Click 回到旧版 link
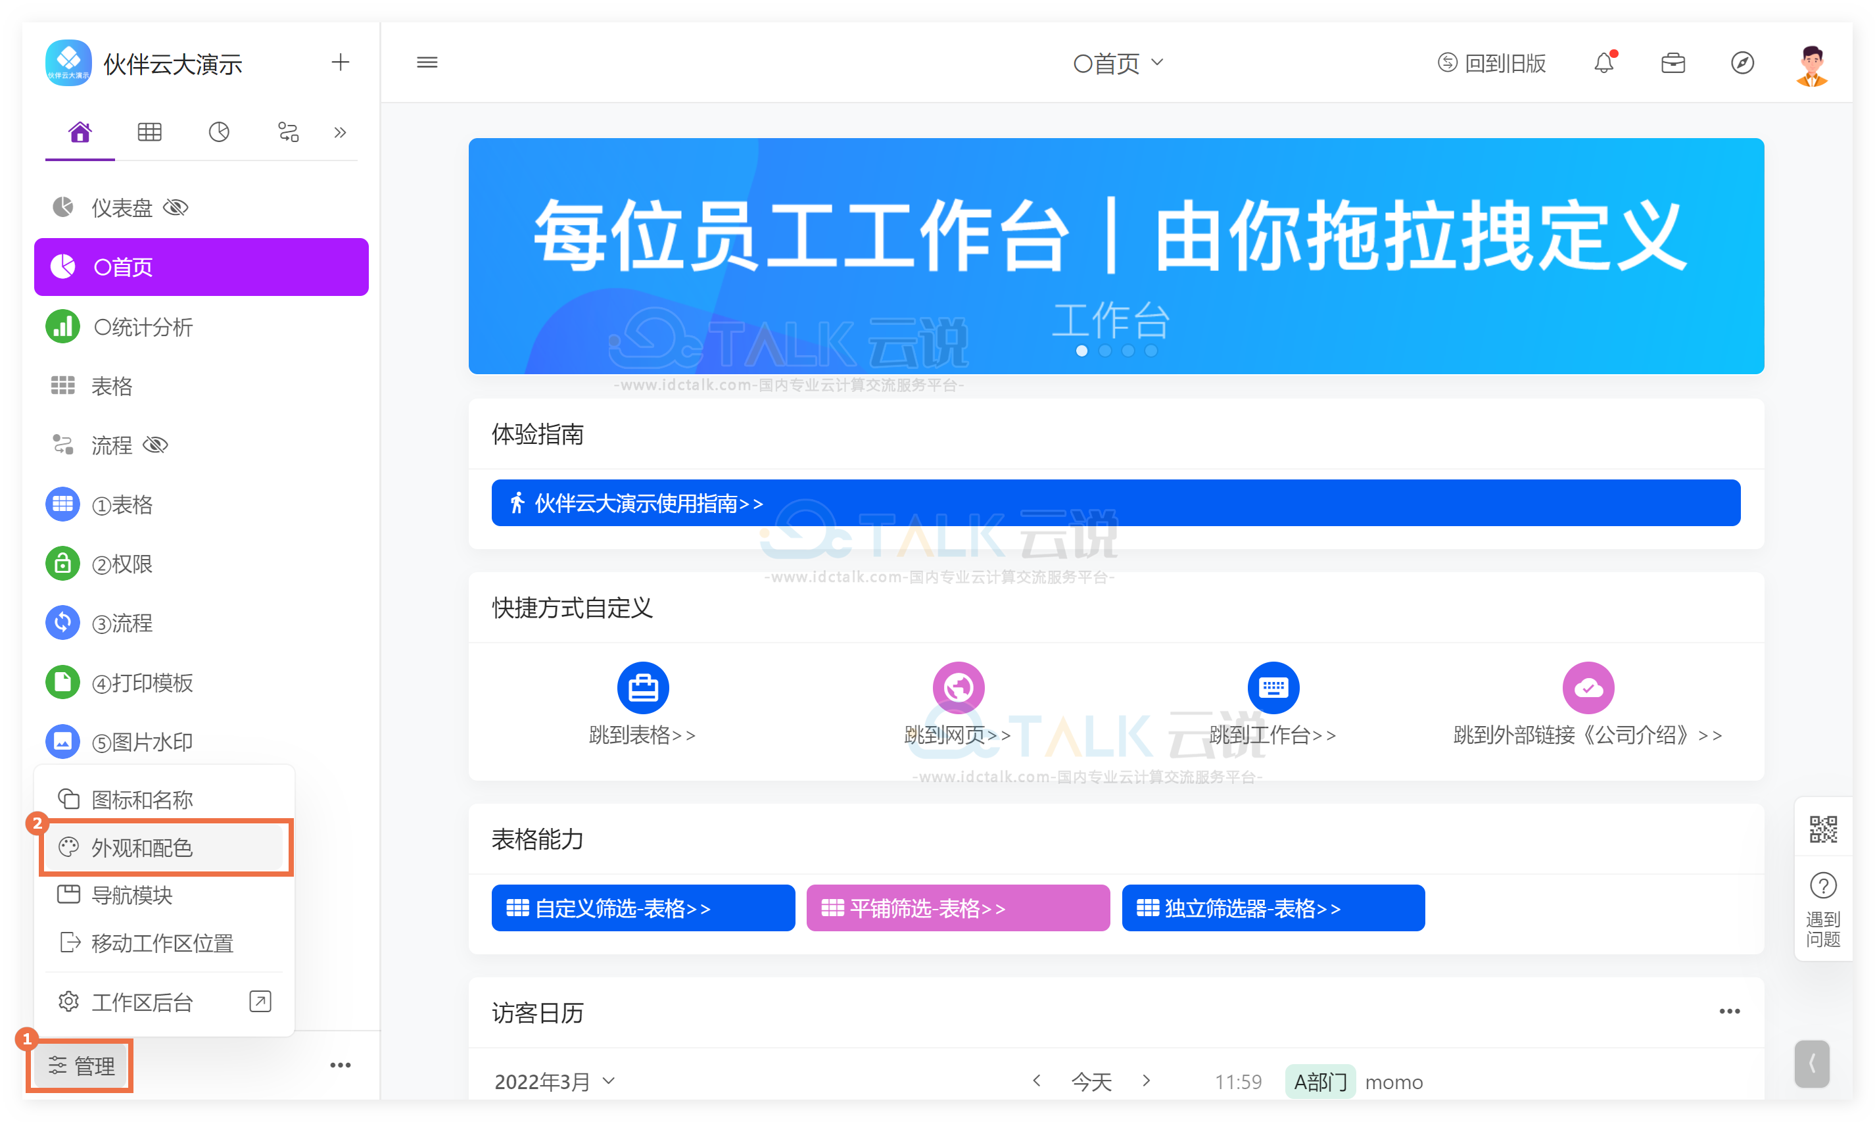Screen dimensions: 1875x1122 [1491, 62]
